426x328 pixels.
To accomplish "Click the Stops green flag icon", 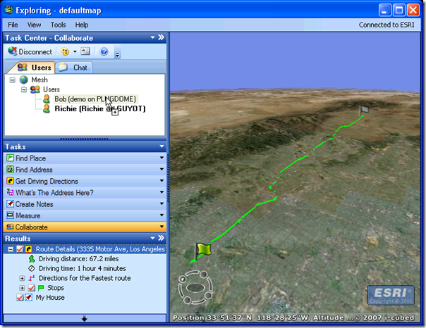I will 41,288.
